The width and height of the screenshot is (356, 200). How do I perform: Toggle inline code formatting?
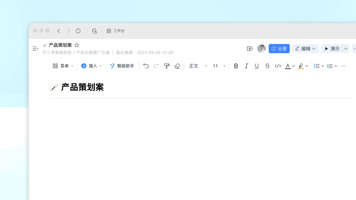pyautogui.click(x=278, y=66)
